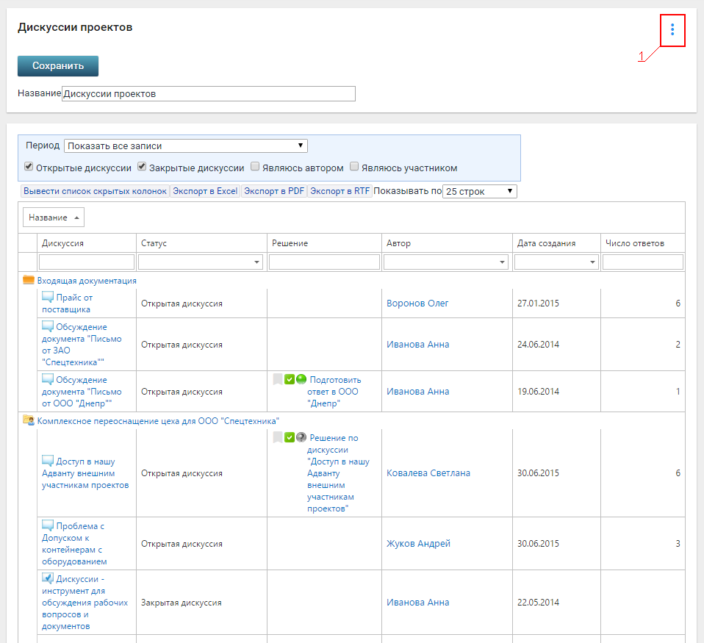This screenshot has width=704, height=643.
Task: Uncheck the Открытые дискуссии checkbox
Action: coord(29,167)
